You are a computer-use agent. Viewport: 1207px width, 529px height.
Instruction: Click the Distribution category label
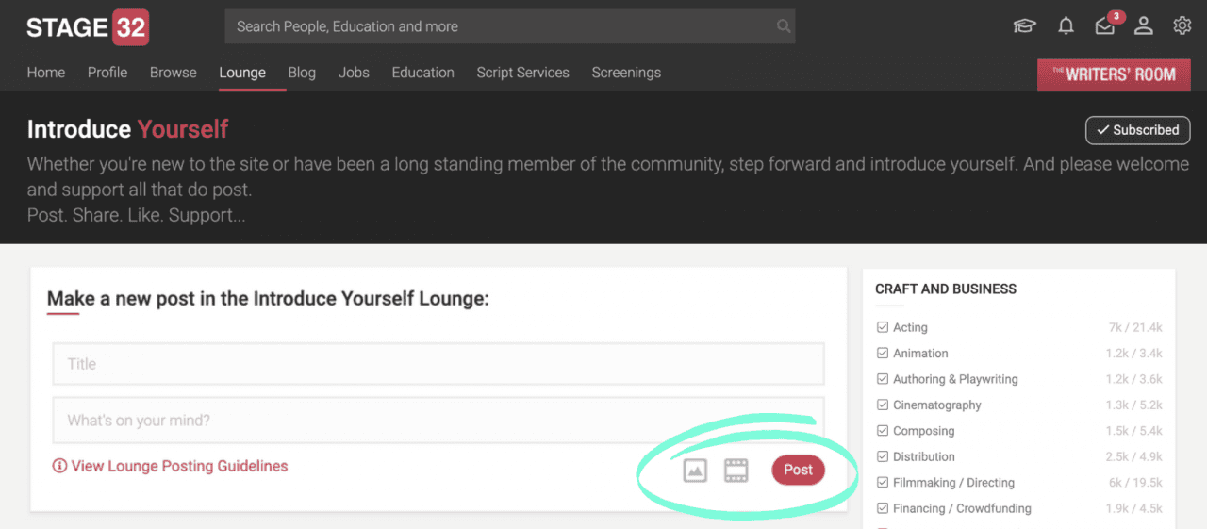(924, 456)
